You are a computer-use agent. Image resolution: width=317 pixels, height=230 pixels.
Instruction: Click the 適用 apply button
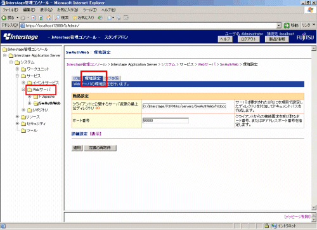coord(77,147)
